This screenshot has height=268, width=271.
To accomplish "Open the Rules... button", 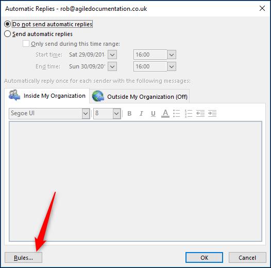I will 23,258.
